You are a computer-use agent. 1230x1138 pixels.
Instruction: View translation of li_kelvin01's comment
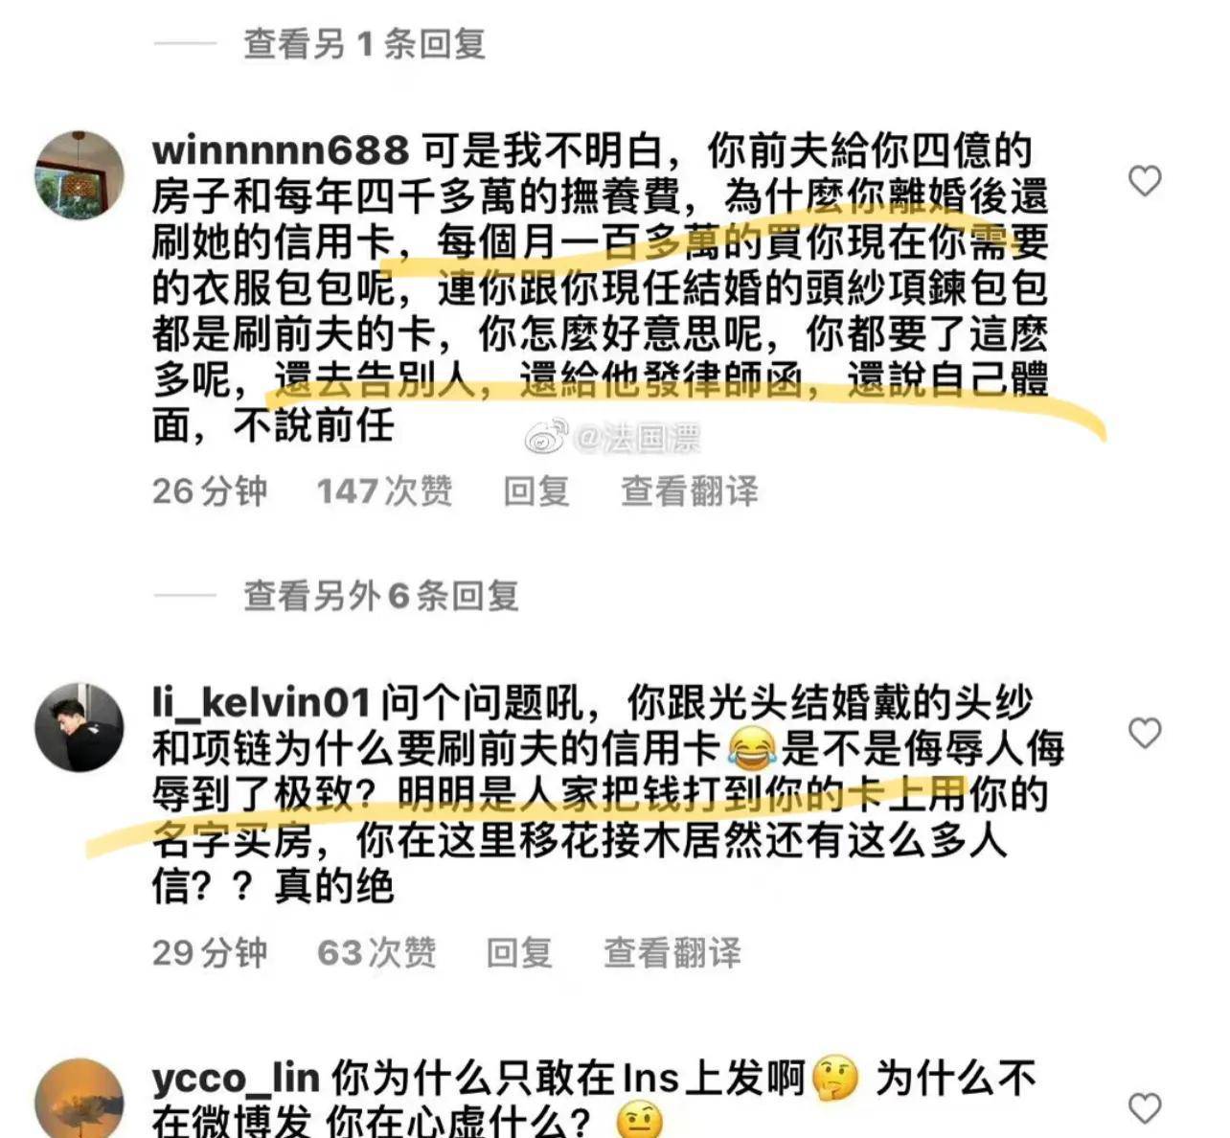coord(672,953)
